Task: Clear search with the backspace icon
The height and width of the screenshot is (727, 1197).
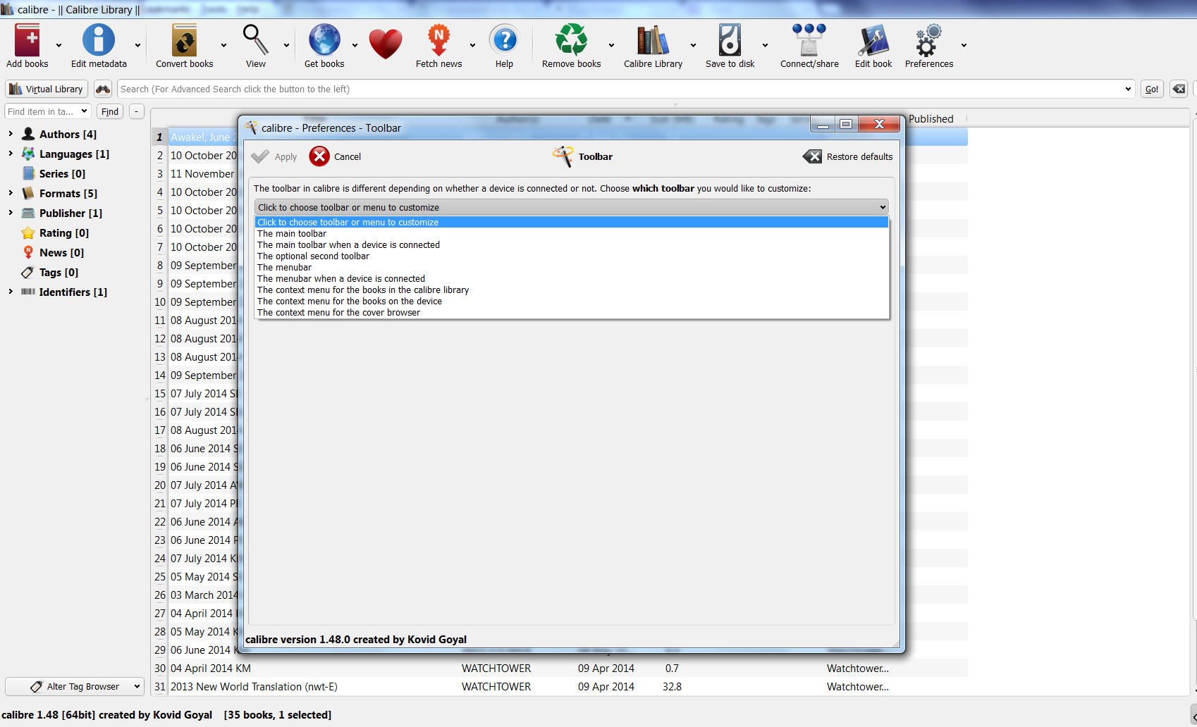Action: (1179, 89)
